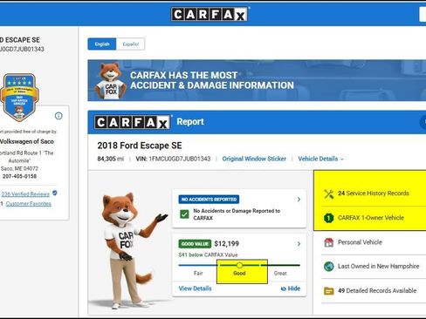The width and height of the screenshot is (426, 319).
Task: Click the green 1-Owner badge icon
Action: (x=329, y=218)
